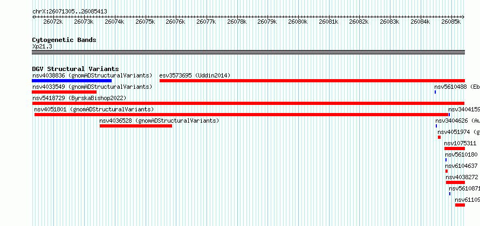
Task: Open the nsv4051801 gnomAD variant label
Action: [x=94, y=109]
